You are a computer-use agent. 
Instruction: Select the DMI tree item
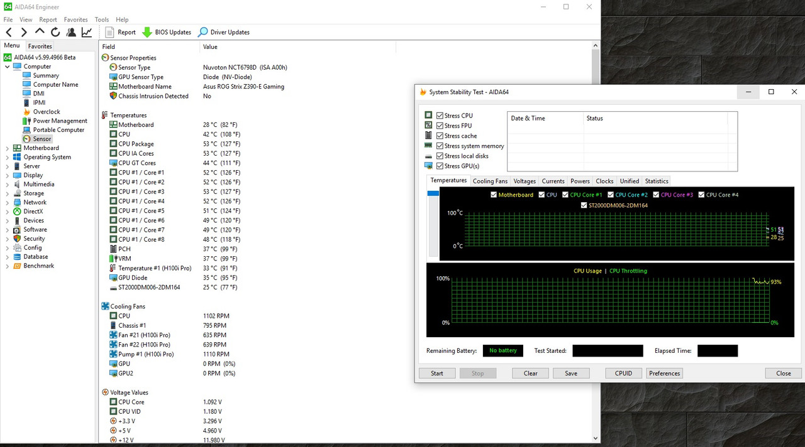pyautogui.click(x=38, y=94)
